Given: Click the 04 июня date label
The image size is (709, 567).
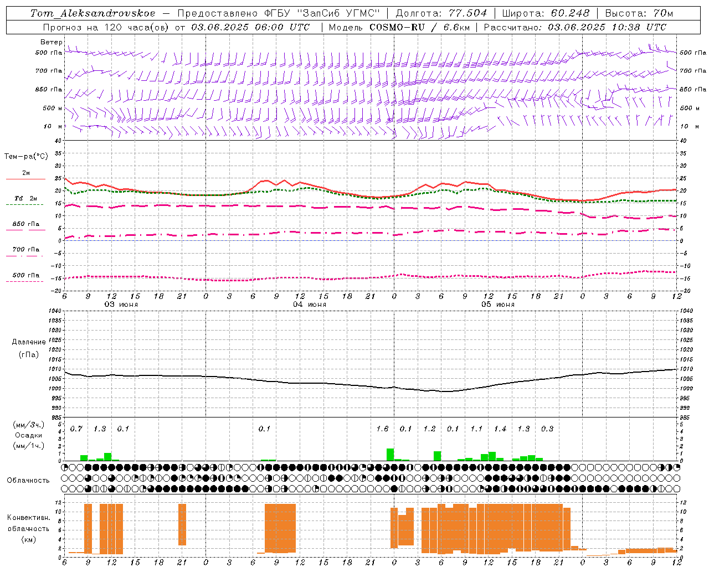Looking at the screenshot, I should coord(310,305).
